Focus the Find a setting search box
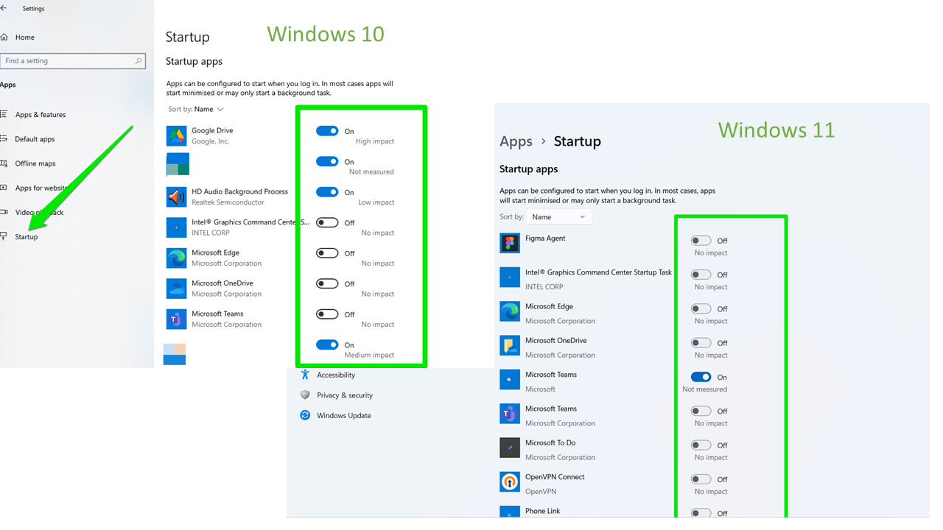Screen dimensions: 943x530 tap(73, 61)
